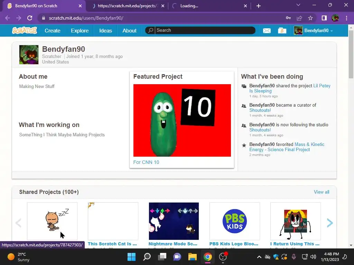Click the Scratch logo in navigation bar
Screen dimensions: 354x265
[x=25, y=30]
